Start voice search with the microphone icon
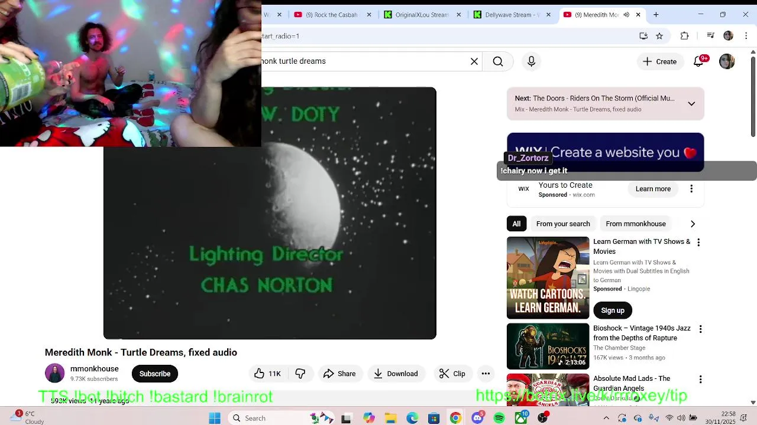The image size is (757, 425). 531,61
